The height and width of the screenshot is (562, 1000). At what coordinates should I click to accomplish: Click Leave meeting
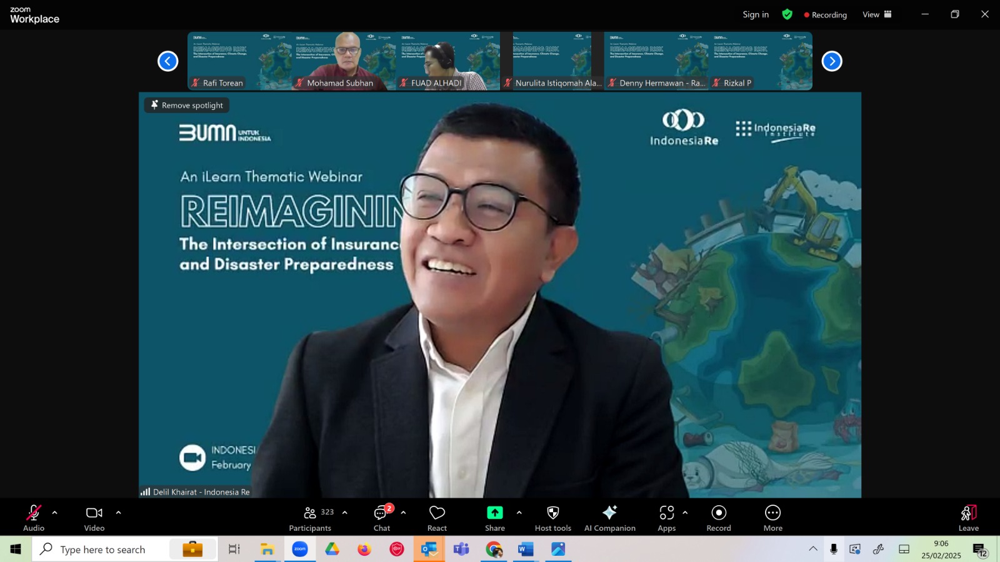(x=969, y=518)
